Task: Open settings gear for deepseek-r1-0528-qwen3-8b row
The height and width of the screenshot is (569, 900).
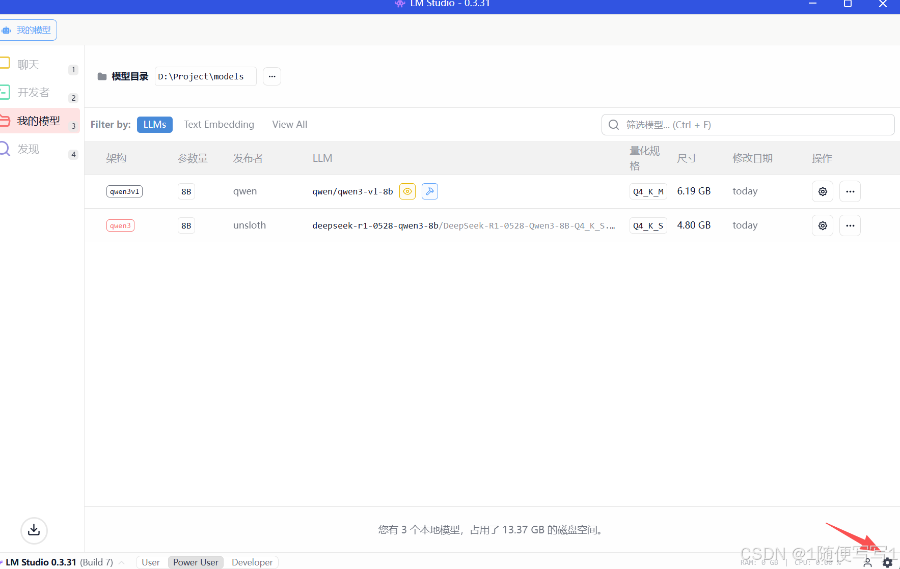Action: tap(823, 225)
